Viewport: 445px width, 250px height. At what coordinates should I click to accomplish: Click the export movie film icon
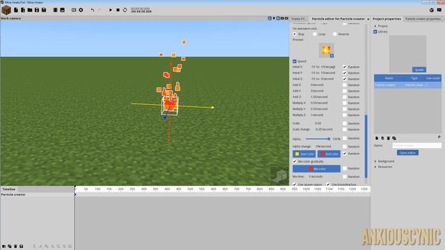click(x=56, y=10)
